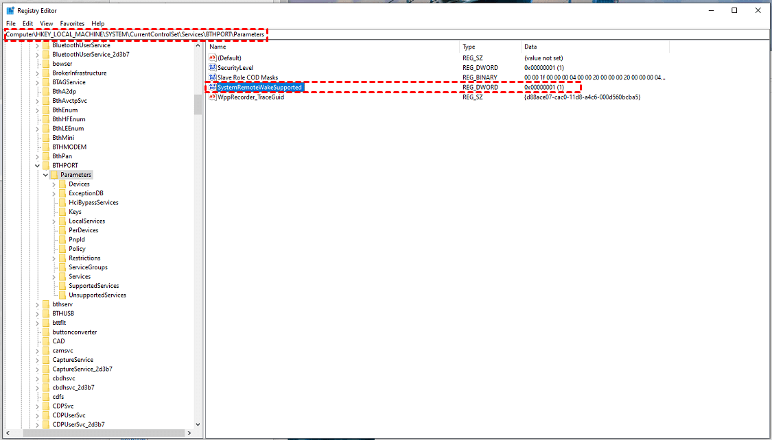
Task: Open the View menu
Action: click(x=46, y=23)
